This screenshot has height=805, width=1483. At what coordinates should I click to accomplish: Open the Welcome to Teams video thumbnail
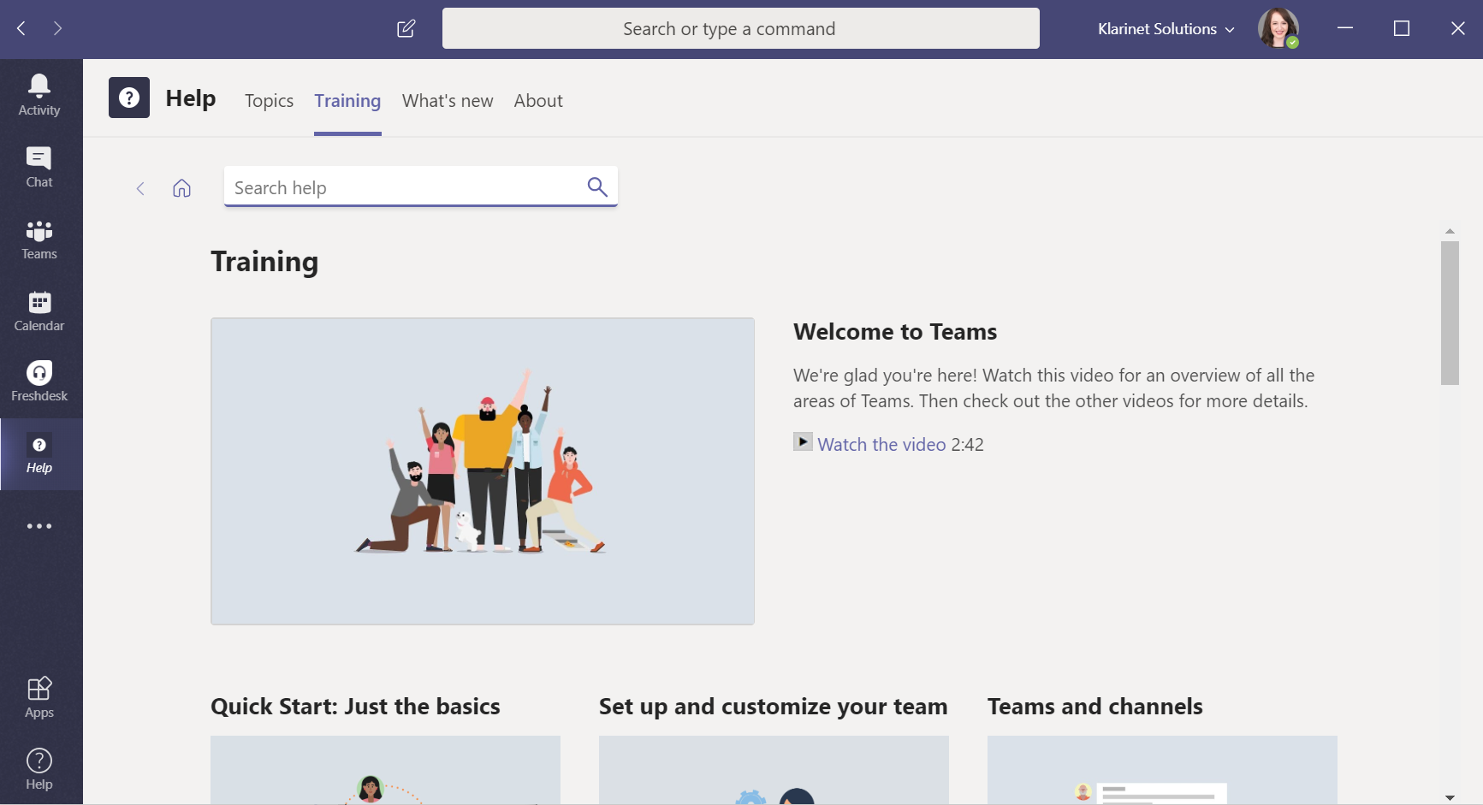[x=483, y=471]
